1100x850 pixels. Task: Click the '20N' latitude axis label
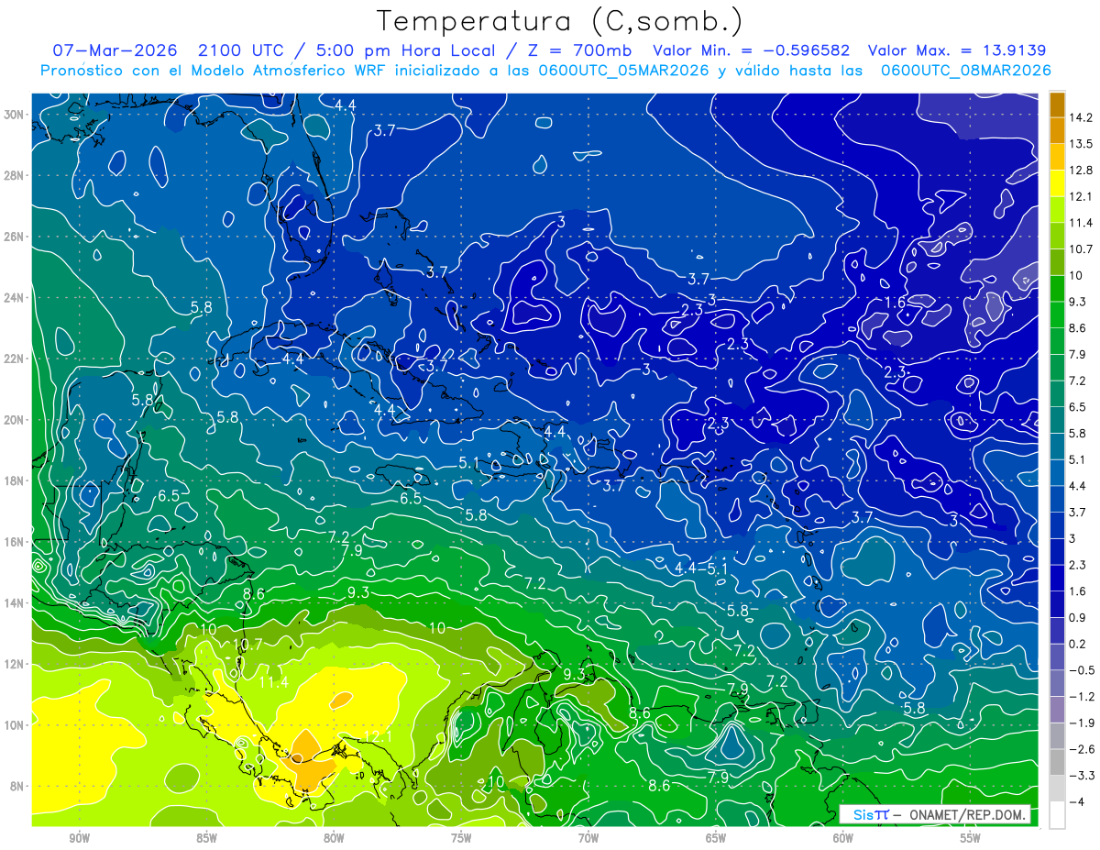pos(15,420)
